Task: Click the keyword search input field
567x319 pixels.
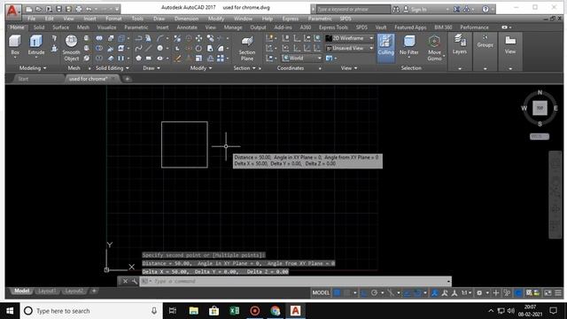Action: (x=353, y=9)
